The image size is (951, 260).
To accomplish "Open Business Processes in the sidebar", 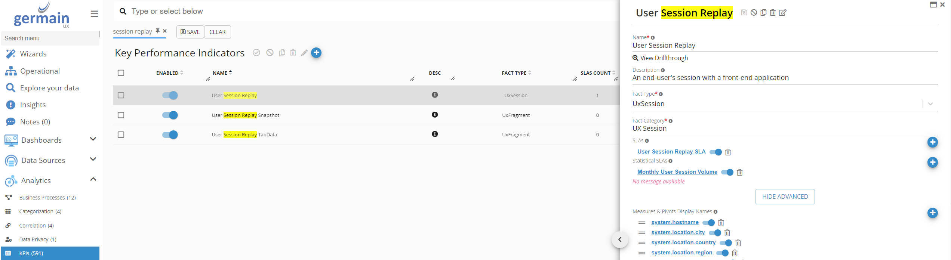I will 47,198.
